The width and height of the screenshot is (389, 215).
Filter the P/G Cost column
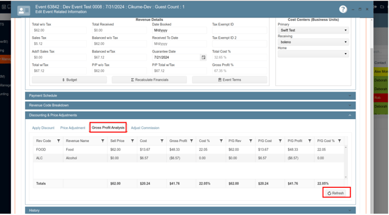[x=280, y=141]
